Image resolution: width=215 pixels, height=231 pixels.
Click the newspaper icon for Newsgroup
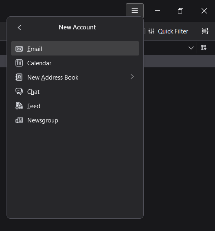(x=19, y=120)
